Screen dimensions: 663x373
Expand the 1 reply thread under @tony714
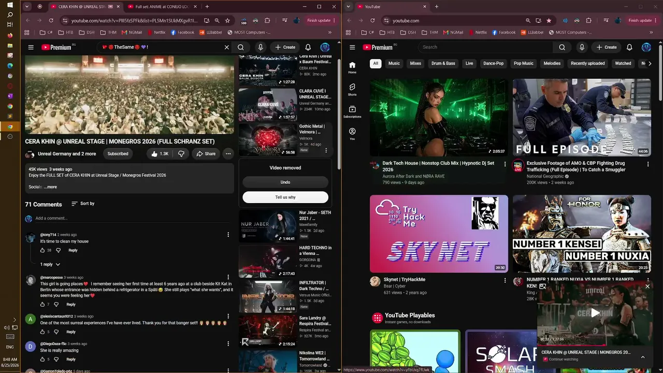[x=50, y=264]
